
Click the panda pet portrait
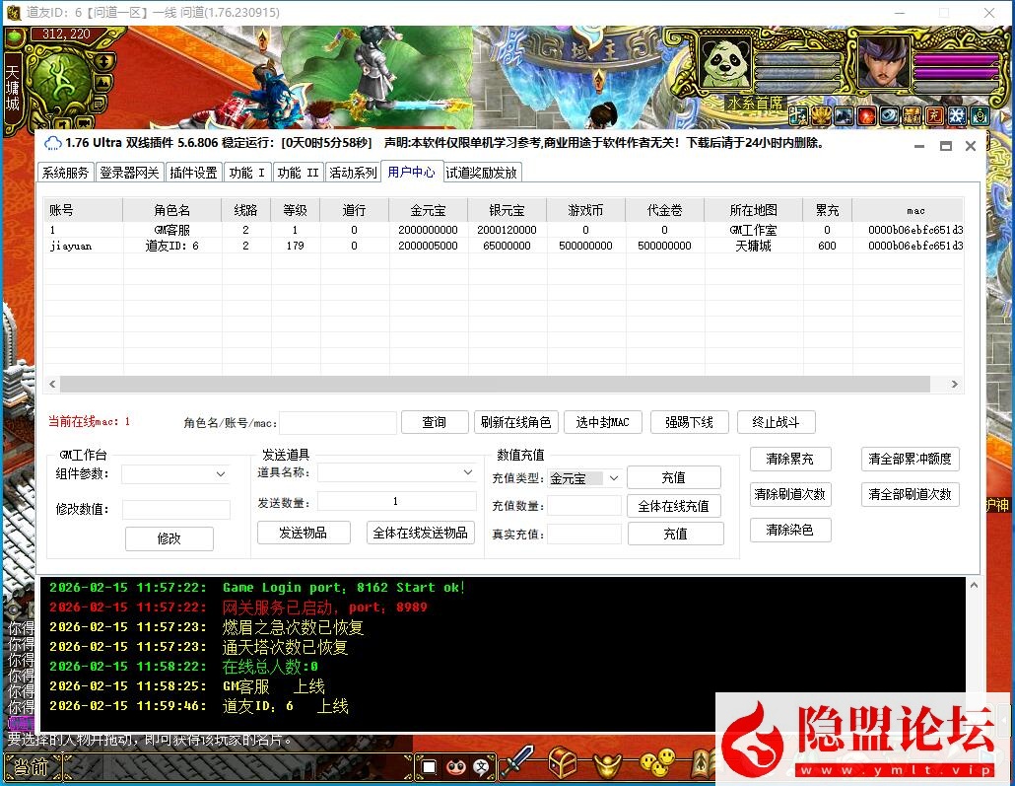tap(726, 61)
